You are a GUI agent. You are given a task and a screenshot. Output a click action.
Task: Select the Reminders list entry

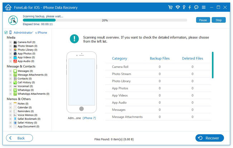[26, 111]
